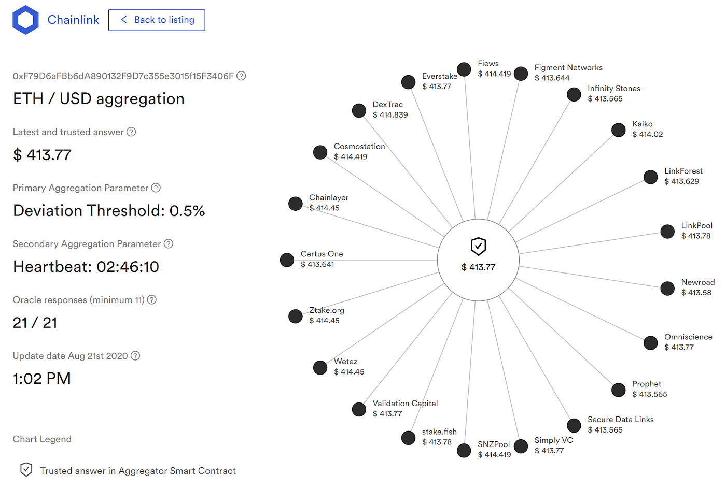The width and height of the screenshot is (726, 489).
Task: Select the Prophet oracle node
Action: pos(618,390)
